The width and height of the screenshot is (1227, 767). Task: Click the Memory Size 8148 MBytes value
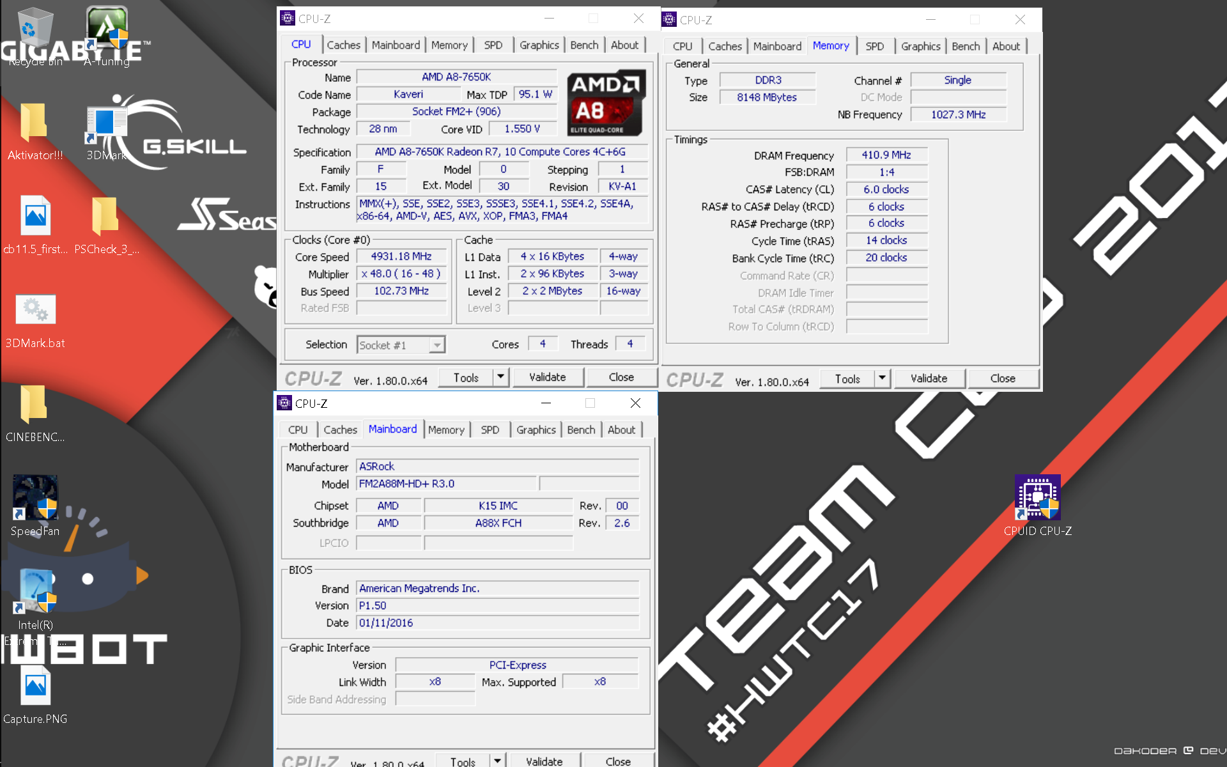click(768, 97)
